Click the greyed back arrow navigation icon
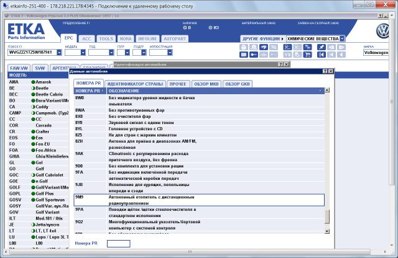 pyautogui.click(x=341, y=55)
